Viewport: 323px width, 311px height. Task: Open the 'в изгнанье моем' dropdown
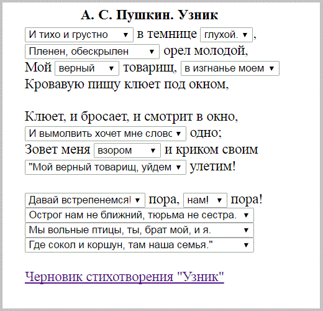tap(230, 68)
